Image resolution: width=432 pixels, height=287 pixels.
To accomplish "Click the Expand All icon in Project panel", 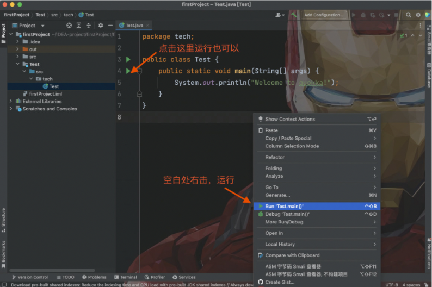I will coord(79,26).
